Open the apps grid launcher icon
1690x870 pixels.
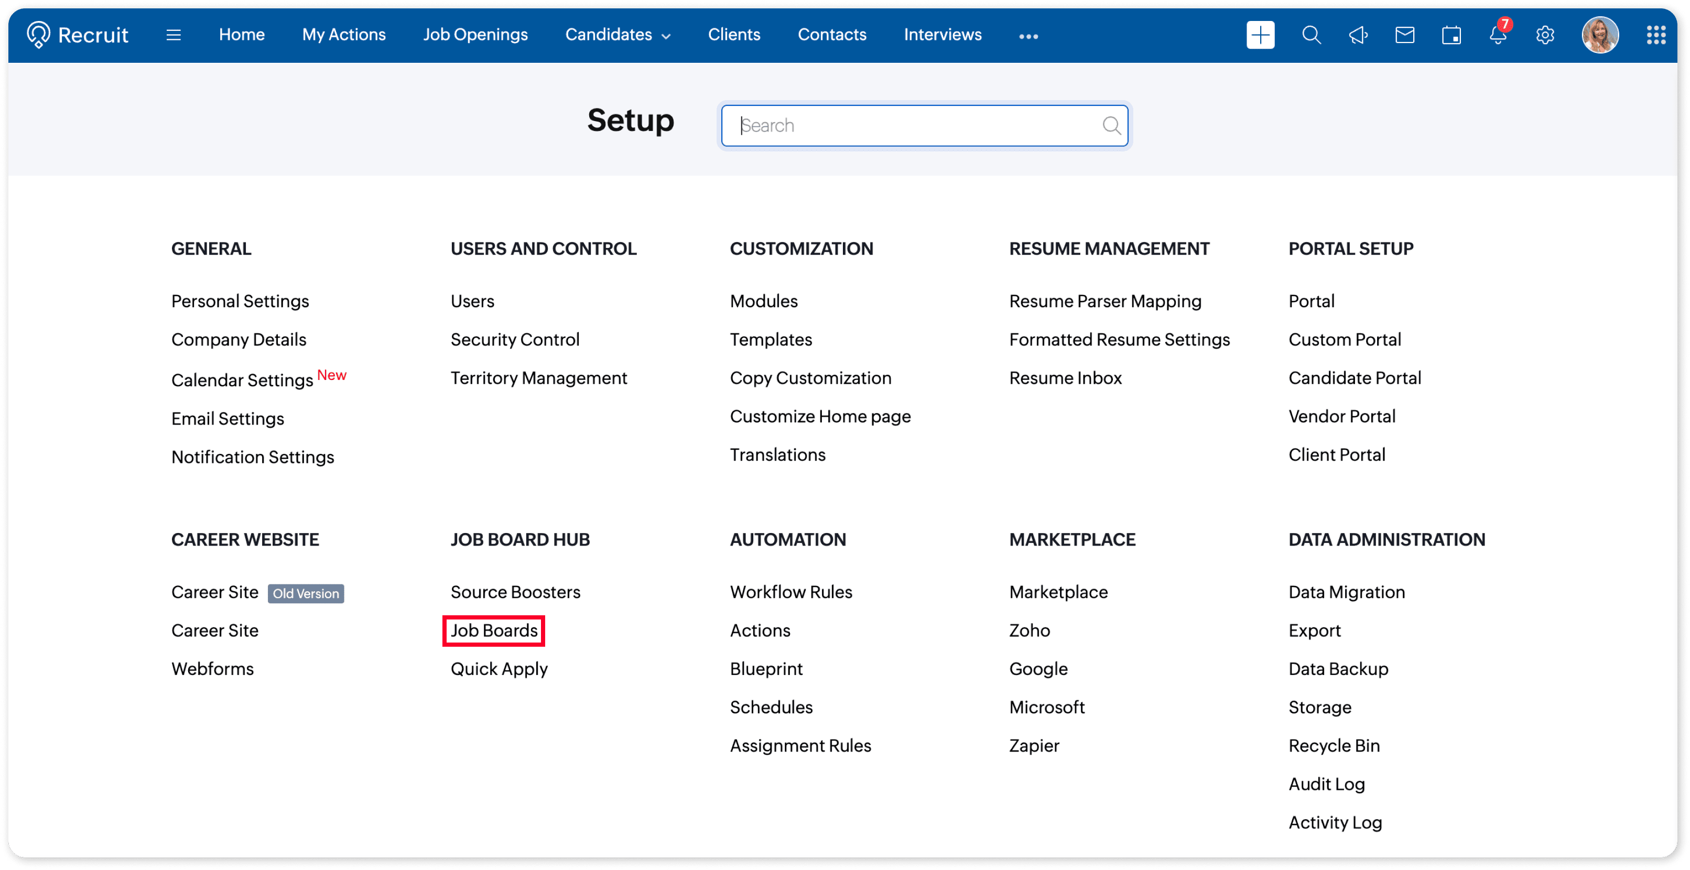(1656, 35)
